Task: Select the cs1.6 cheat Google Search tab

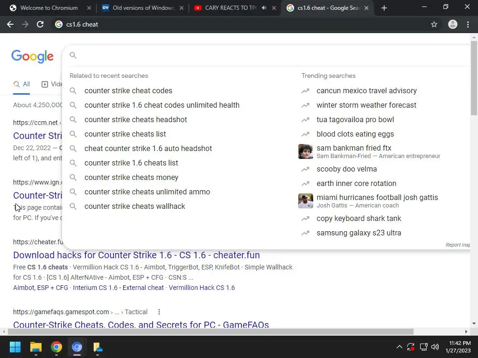Action: click(328, 8)
